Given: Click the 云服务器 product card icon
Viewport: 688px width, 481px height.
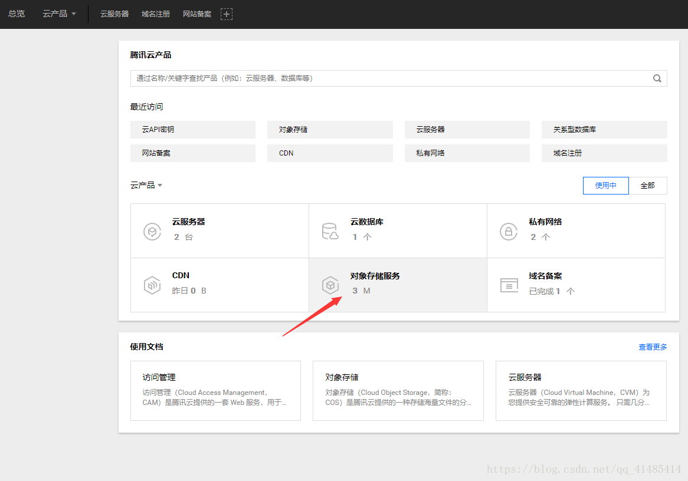Looking at the screenshot, I should click(152, 231).
